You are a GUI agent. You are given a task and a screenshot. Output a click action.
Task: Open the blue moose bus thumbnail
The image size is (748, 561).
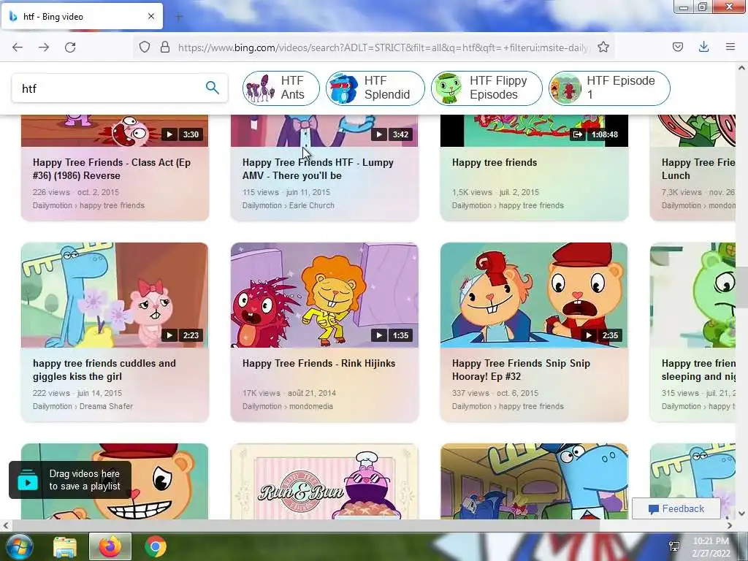[534, 481]
